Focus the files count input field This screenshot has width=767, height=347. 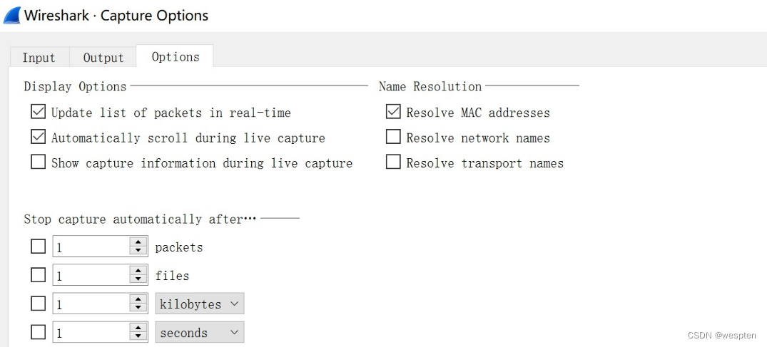(x=91, y=276)
